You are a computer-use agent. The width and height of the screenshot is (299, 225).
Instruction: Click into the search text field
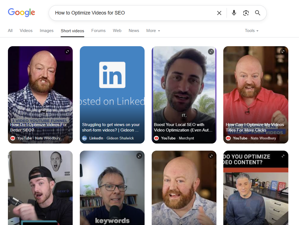(x=133, y=13)
